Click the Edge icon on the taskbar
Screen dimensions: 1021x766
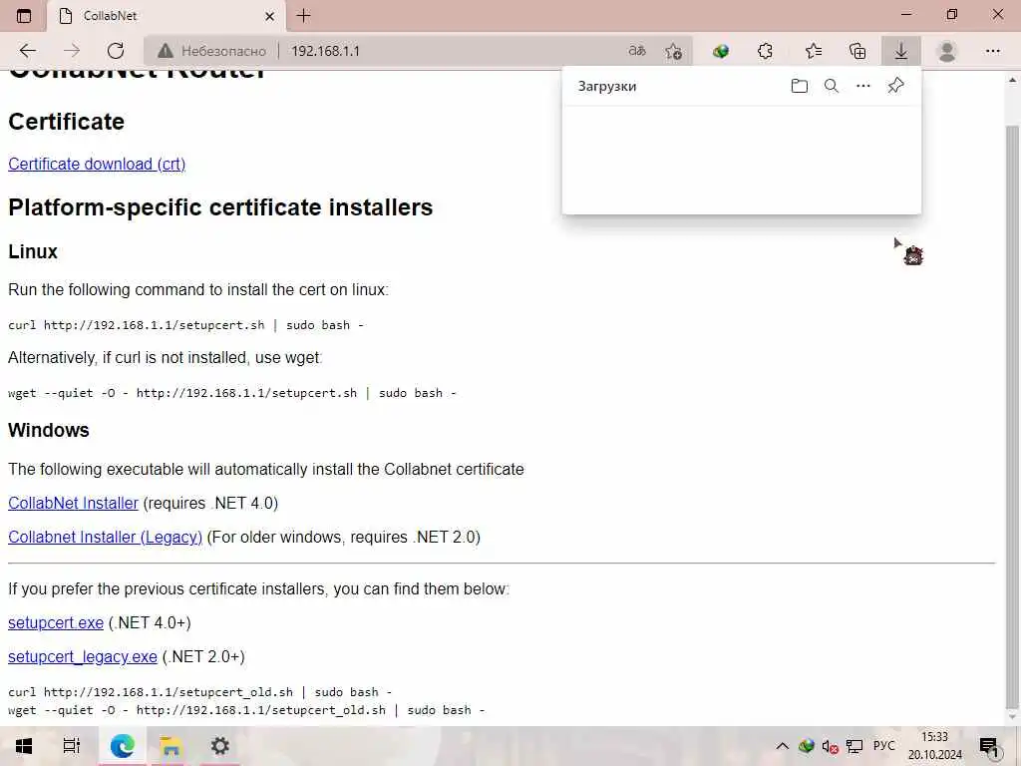pos(123,746)
